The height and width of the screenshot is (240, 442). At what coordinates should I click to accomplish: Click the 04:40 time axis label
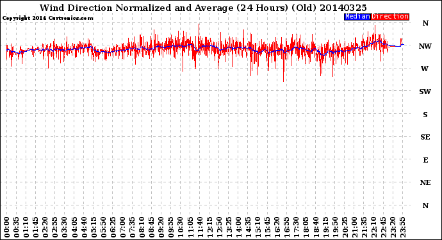(84, 227)
